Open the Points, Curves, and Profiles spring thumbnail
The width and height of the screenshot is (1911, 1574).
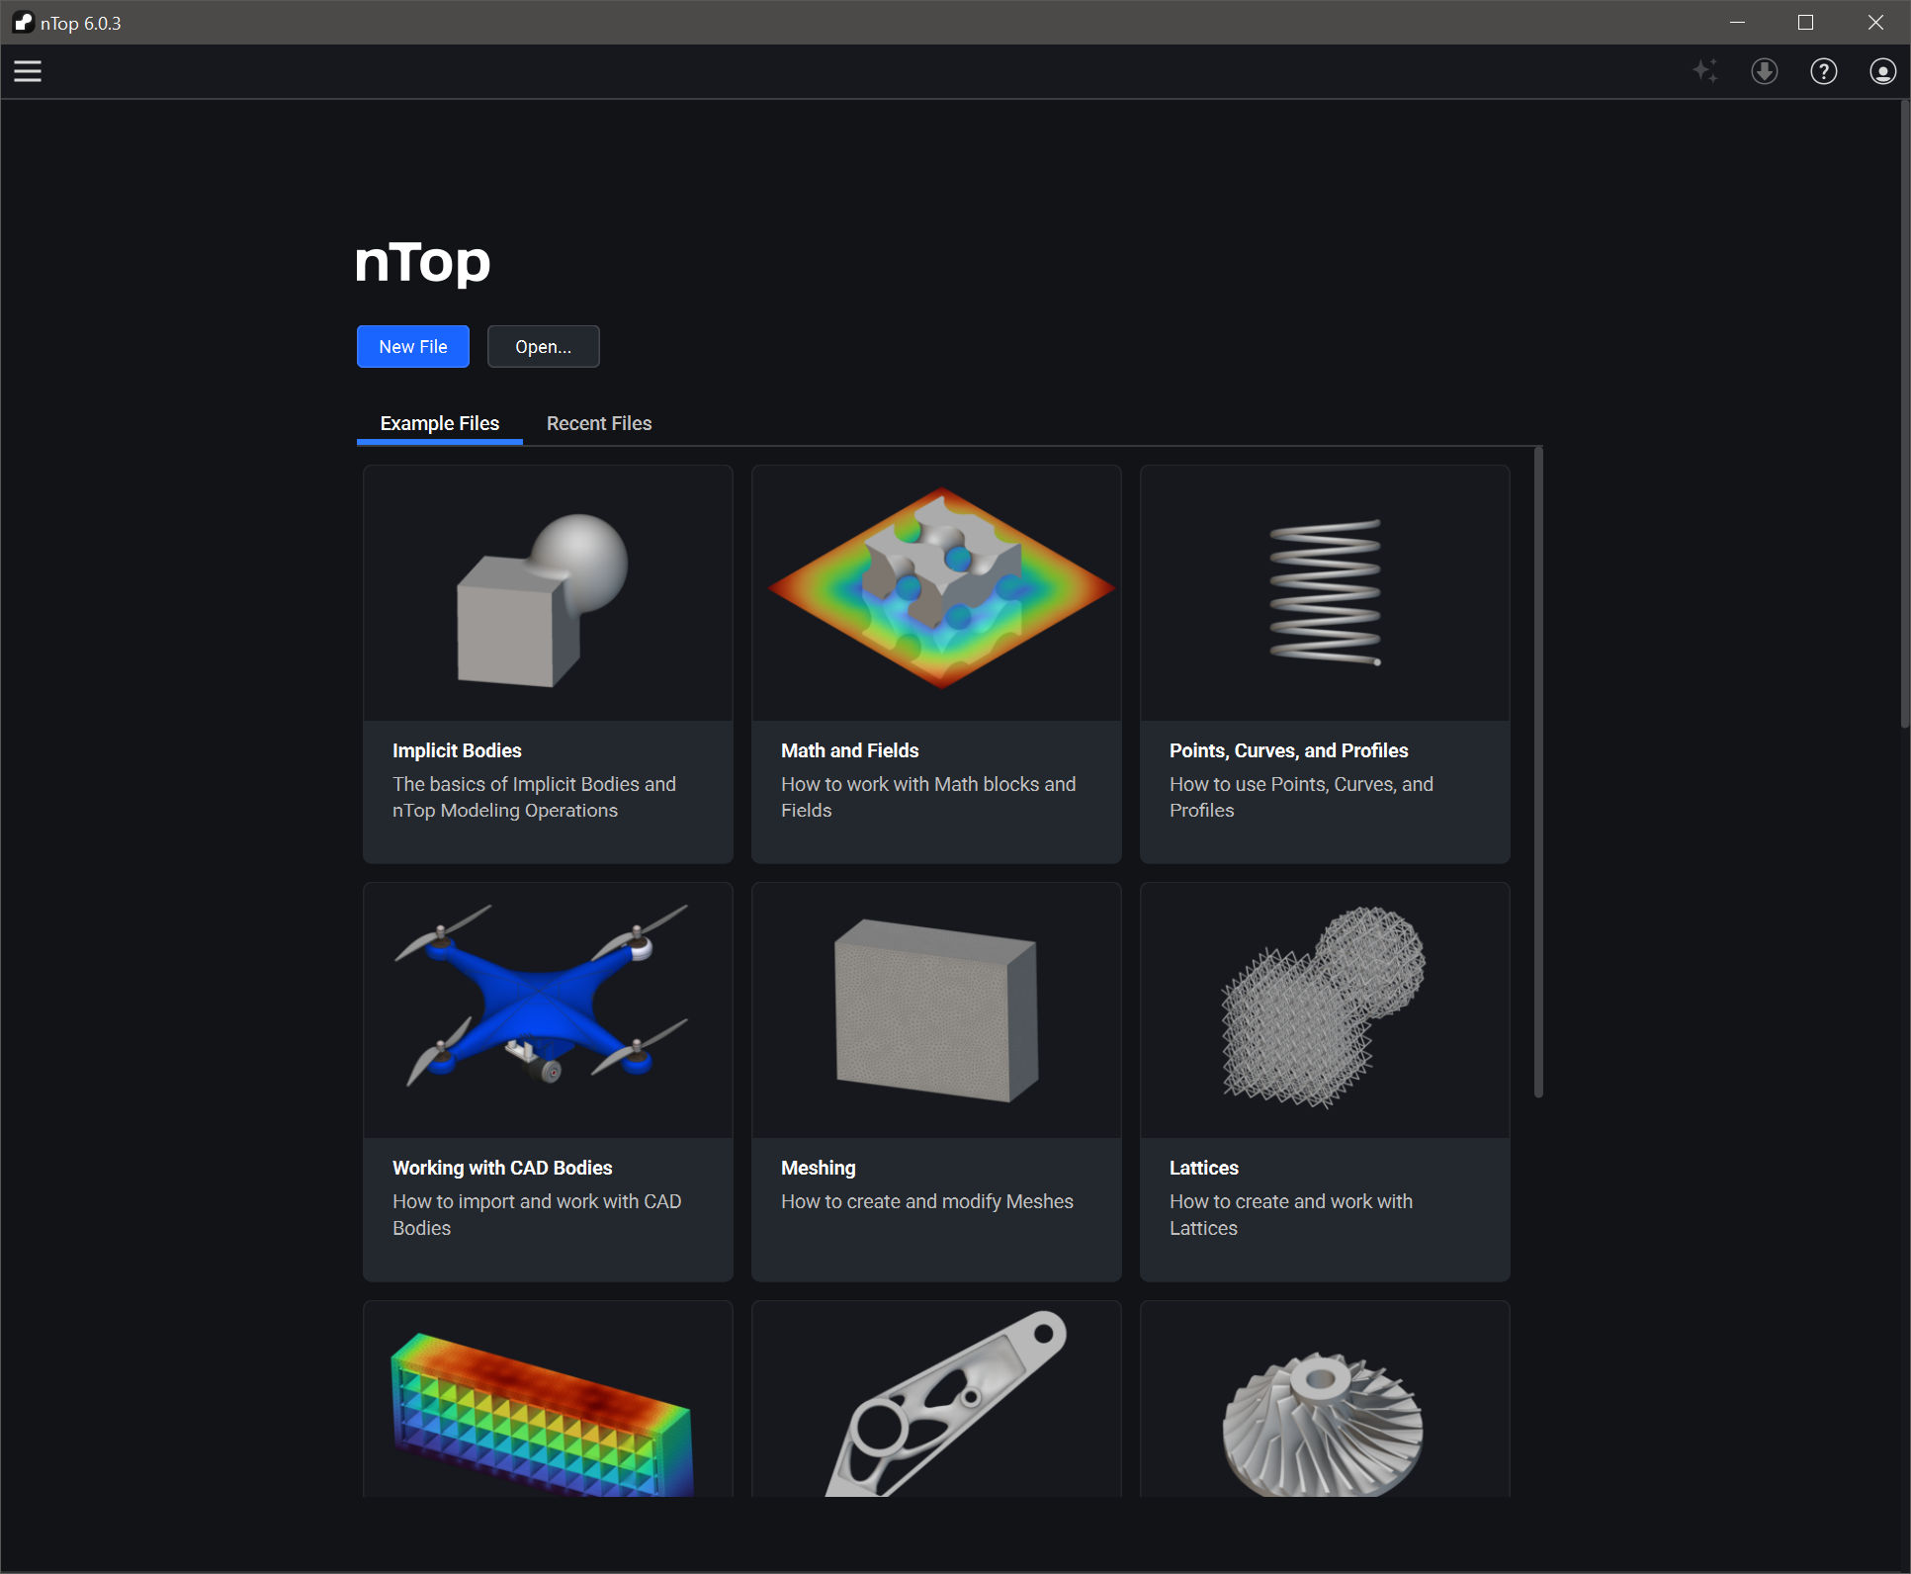(1326, 593)
